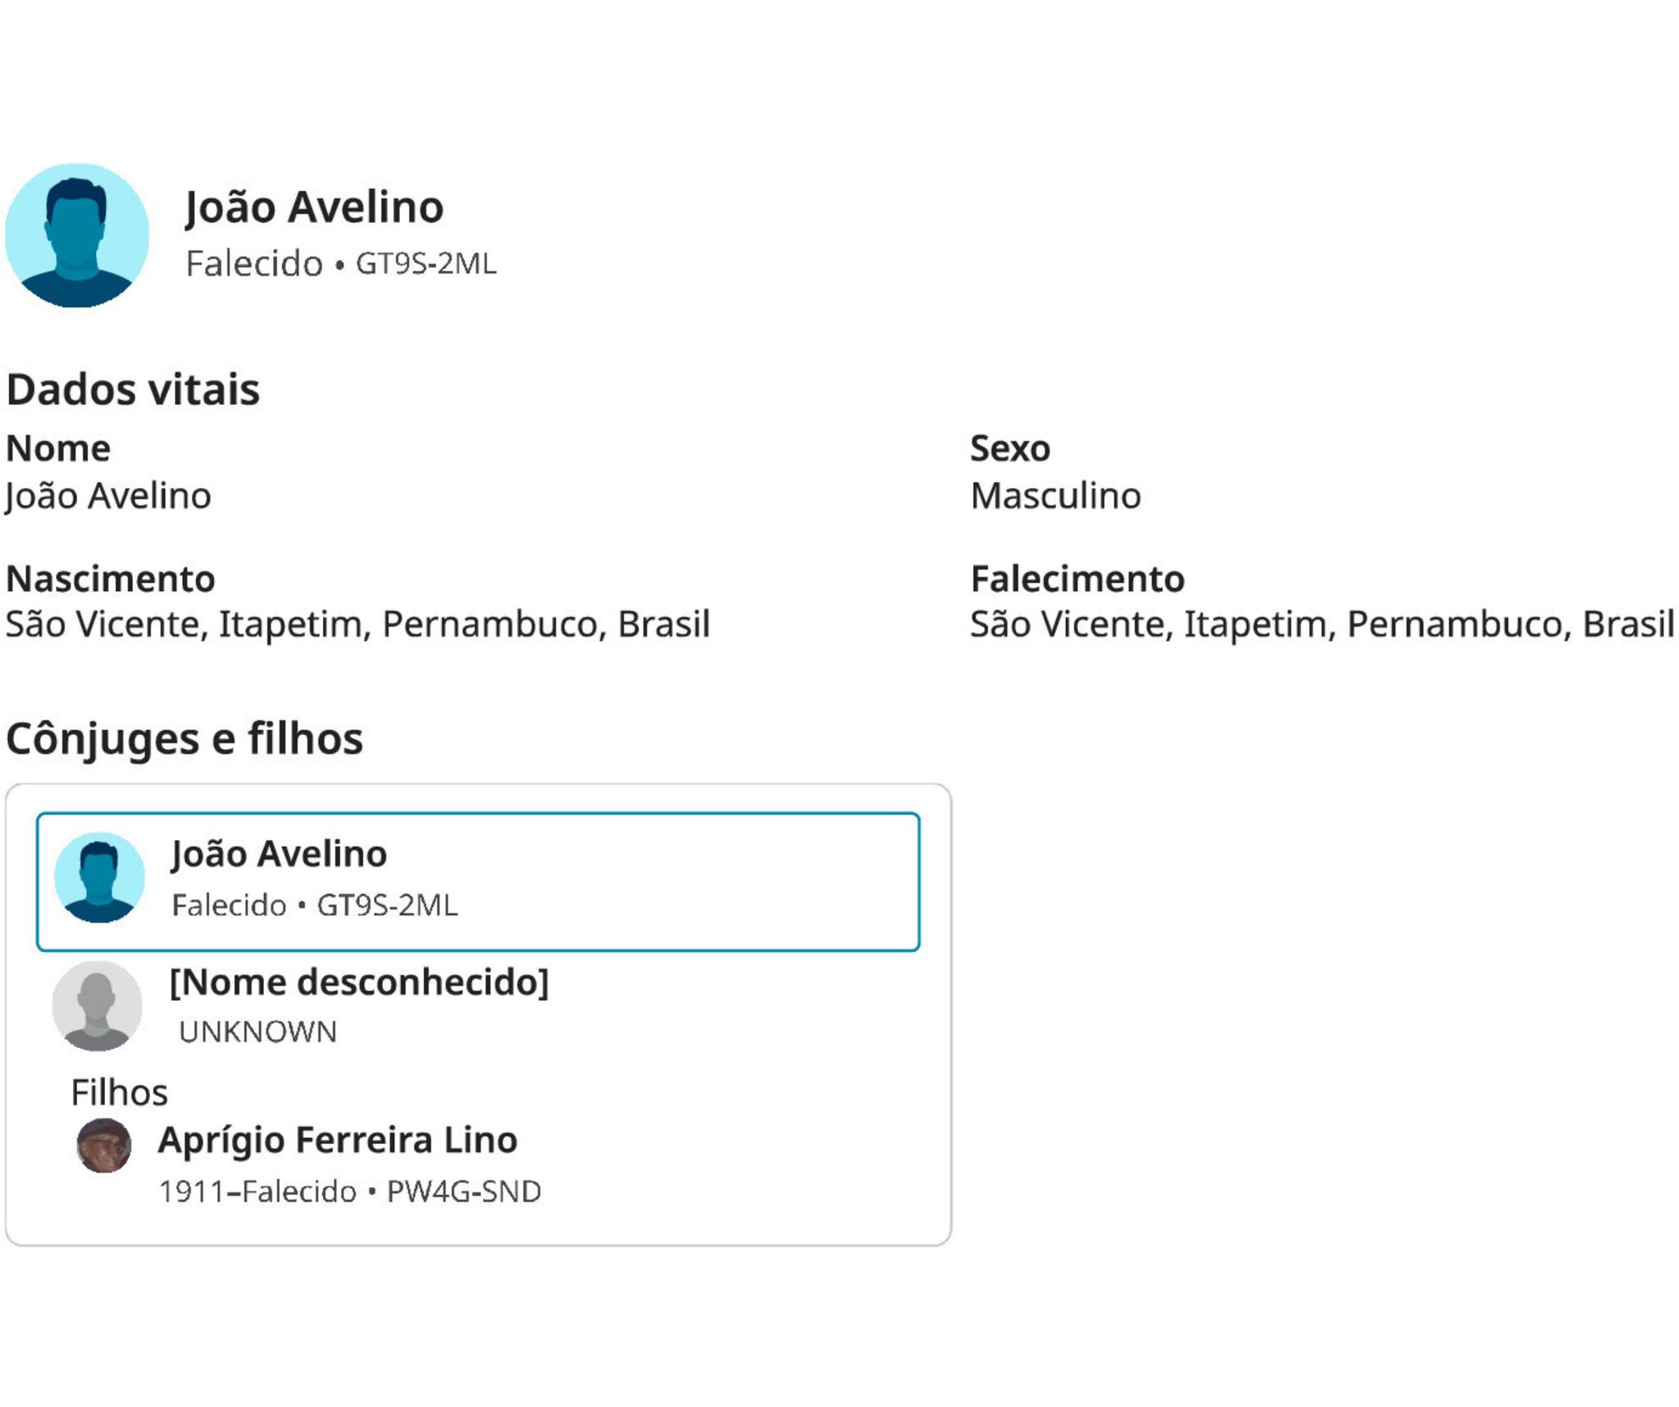Click the PW4G-SND person ID

463,1191
